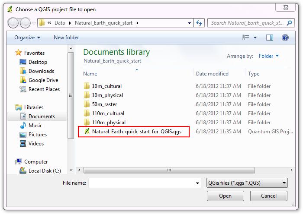This screenshot has width=303, height=214.
Task: Click the navigation pane vertical scrollbar thumb
Action: (71, 95)
